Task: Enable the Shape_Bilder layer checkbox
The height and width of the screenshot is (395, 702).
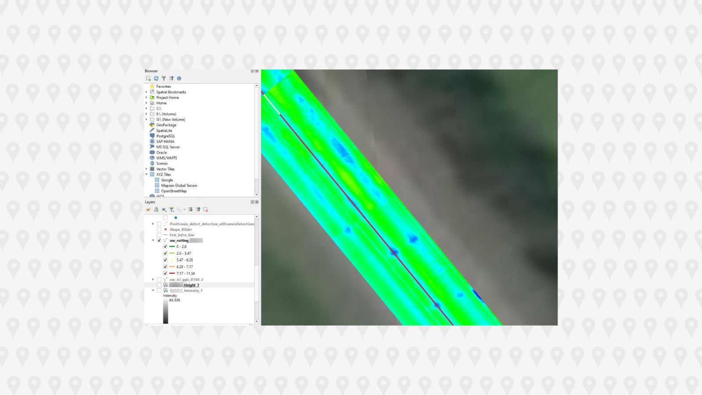Action: click(159, 230)
